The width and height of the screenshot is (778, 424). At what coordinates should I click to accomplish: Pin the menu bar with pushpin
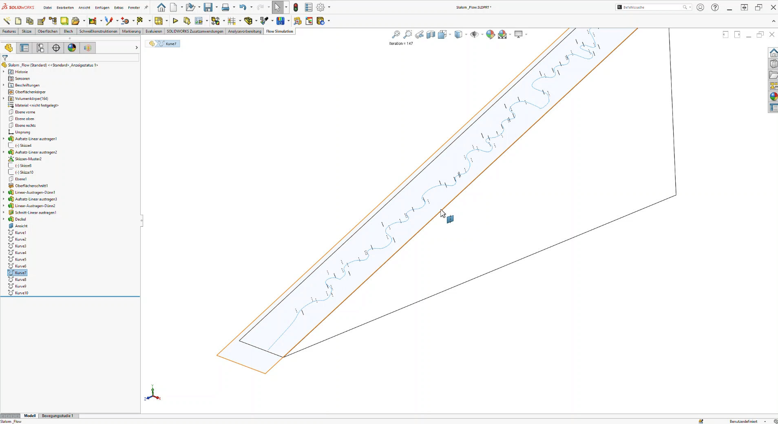[x=146, y=7]
